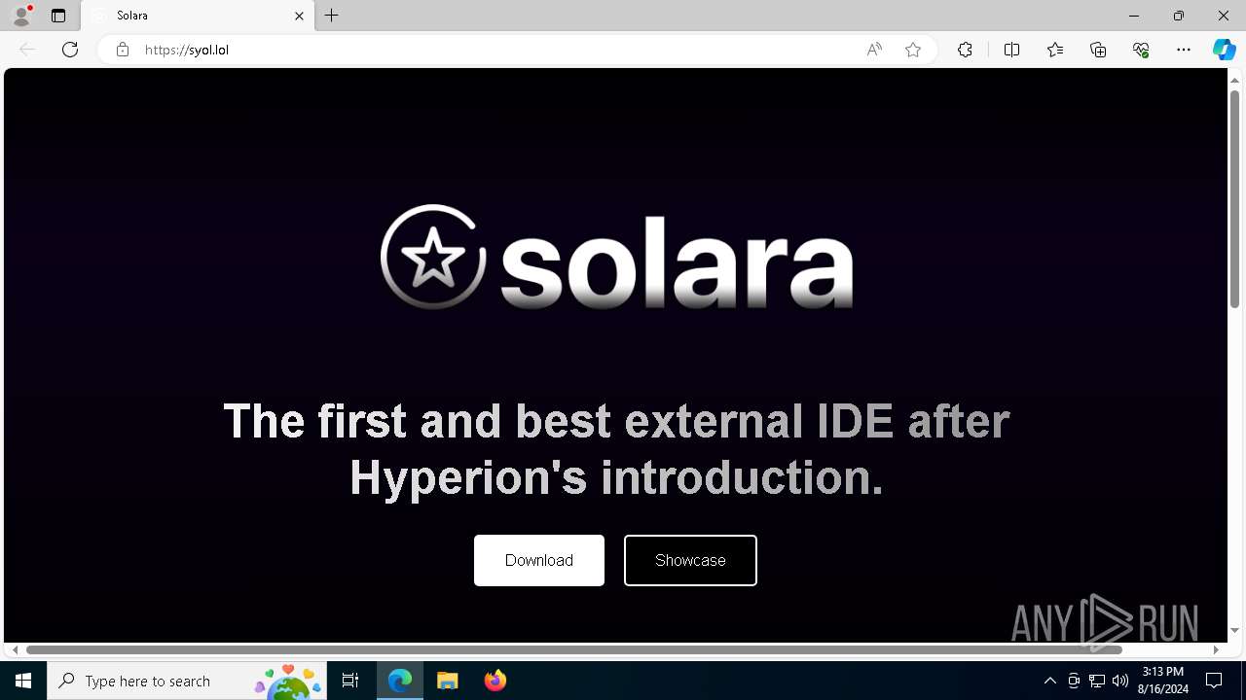Click the Solara star logo
Image resolution: width=1246 pixels, height=700 pixels.
tap(433, 257)
